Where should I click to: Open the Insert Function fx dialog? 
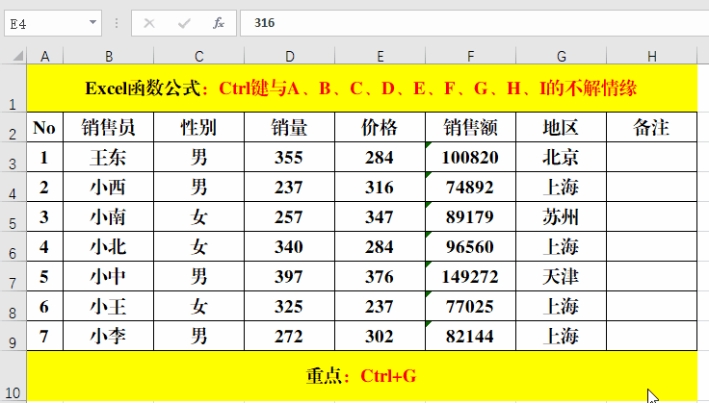(x=219, y=23)
